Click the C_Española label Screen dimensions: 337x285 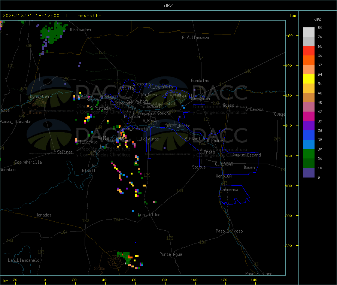tap(161, 87)
